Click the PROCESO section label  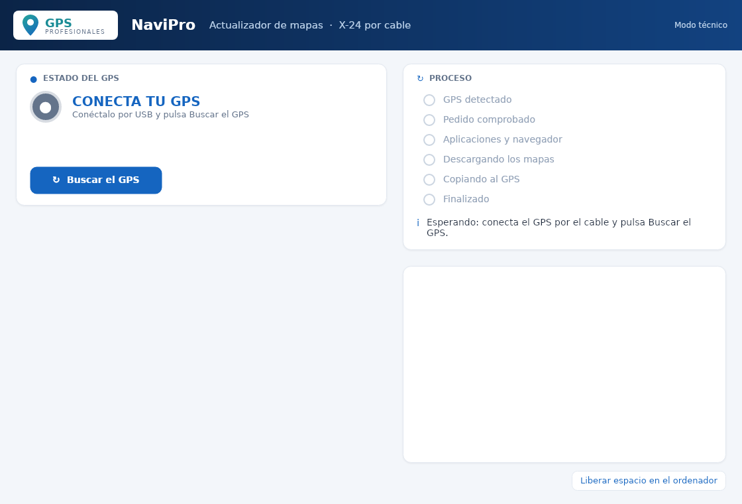pyautogui.click(x=450, y=78)
